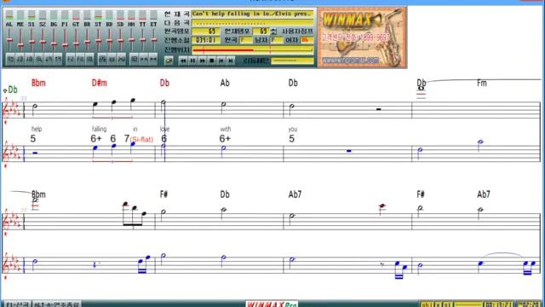545x307 pixels.
Task: Adjust the SD channel volume fader
Action: tap(121, 40)
